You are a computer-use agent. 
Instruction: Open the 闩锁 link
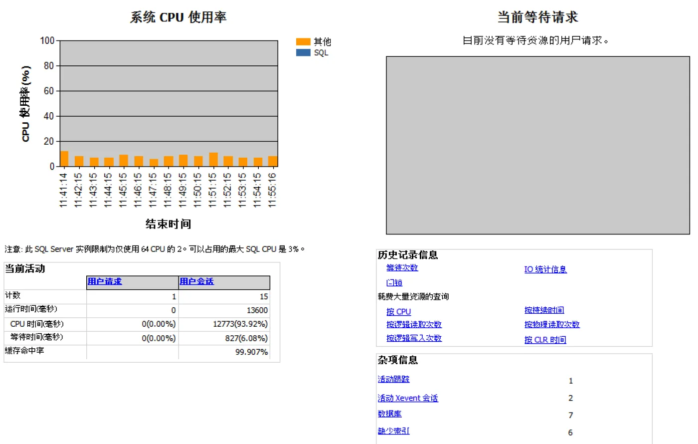click(394, 283)
